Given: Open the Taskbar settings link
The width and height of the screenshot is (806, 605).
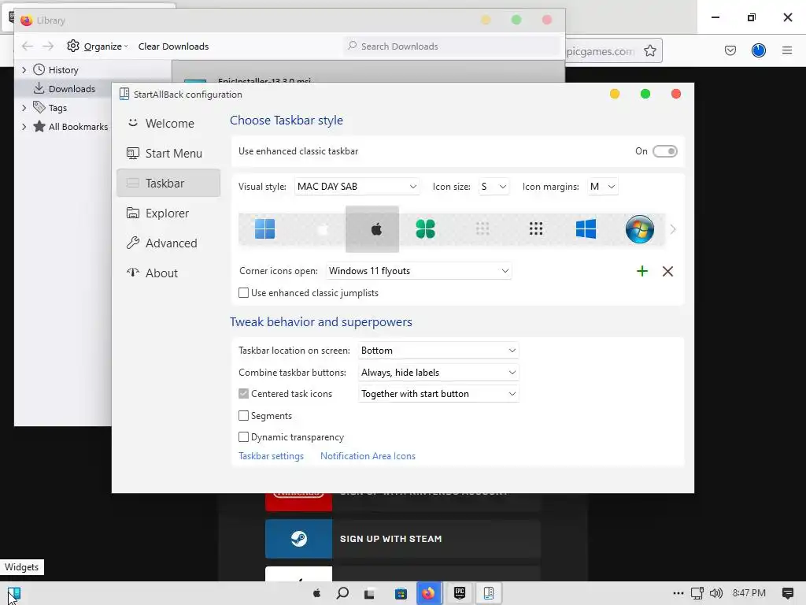Looking at the screenshot, I should tap(271, 456).
